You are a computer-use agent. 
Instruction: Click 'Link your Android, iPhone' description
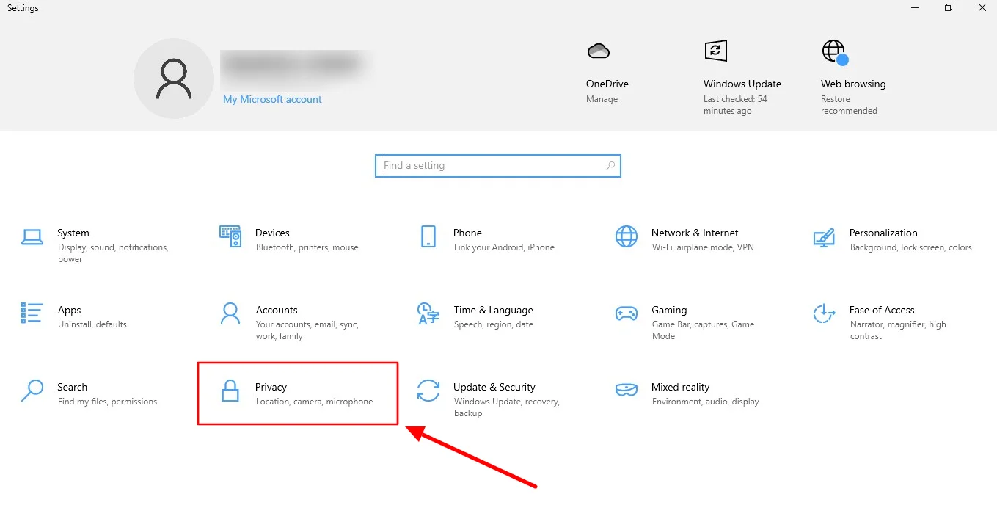tap(504, 247)
